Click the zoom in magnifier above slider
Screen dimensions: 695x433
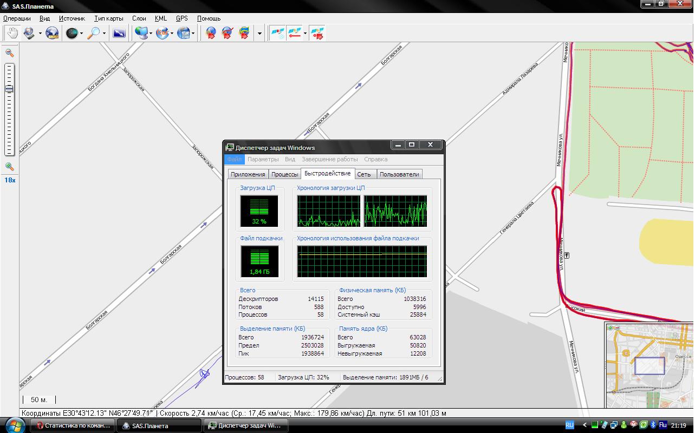click(9, 53)
